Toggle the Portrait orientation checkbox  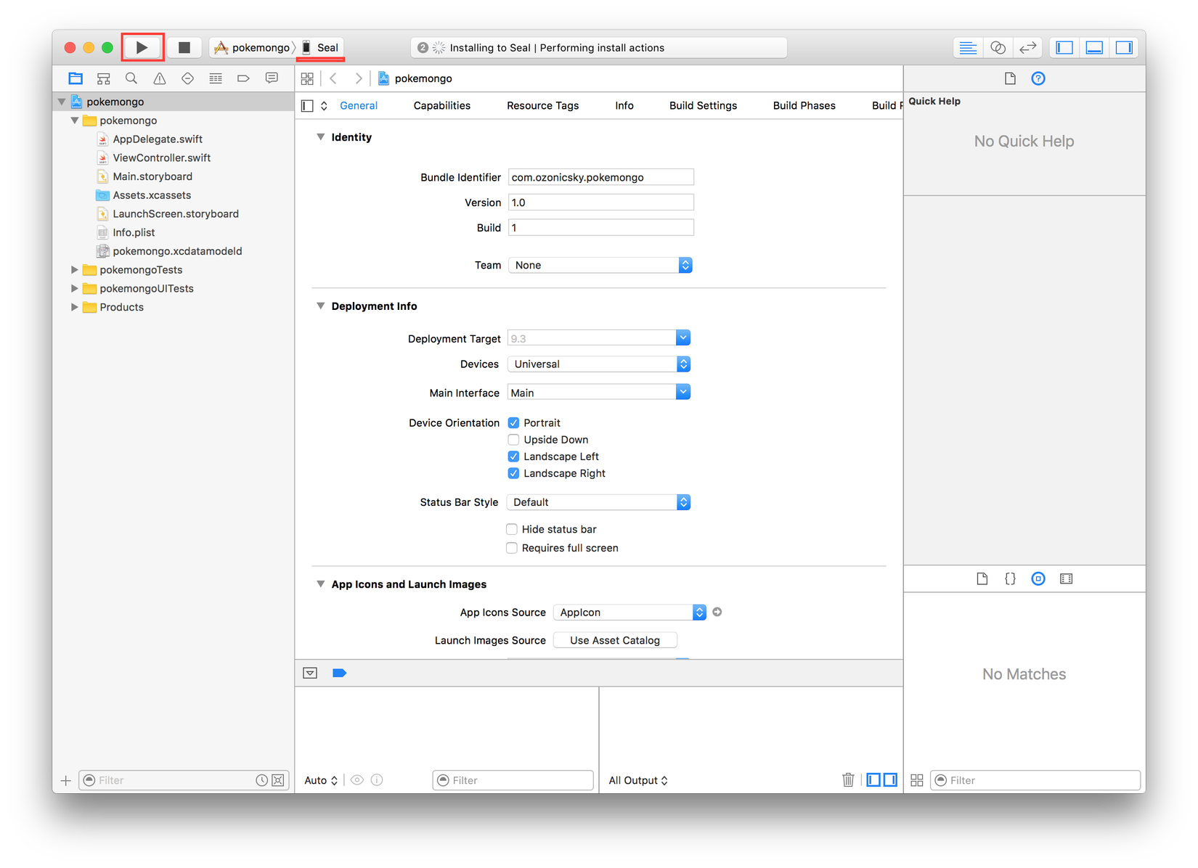[513, 422]
